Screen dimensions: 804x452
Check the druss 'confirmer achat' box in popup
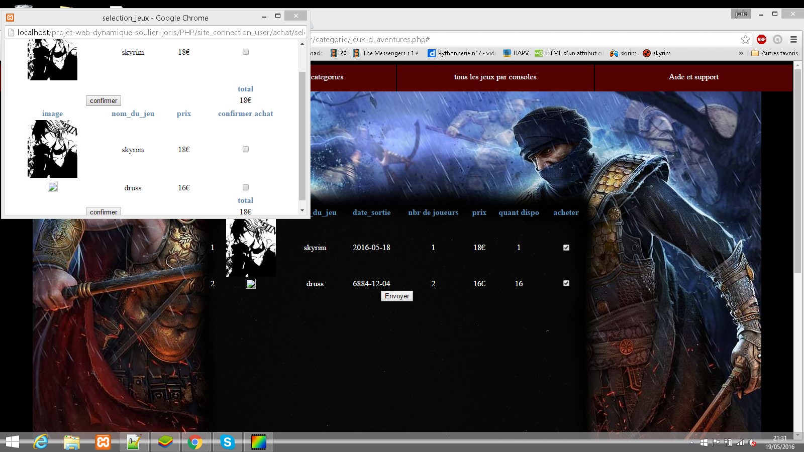[246, 187]
